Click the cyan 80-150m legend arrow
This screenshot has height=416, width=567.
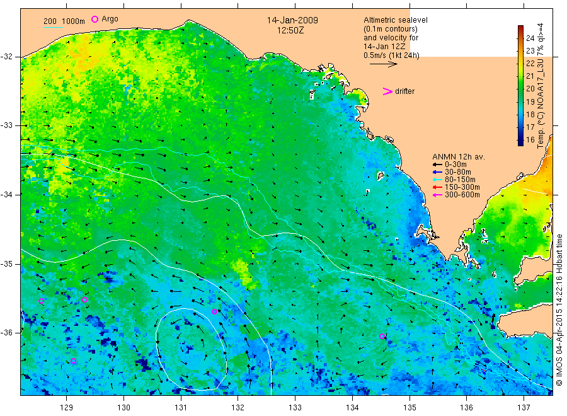(x=437, y=180)
